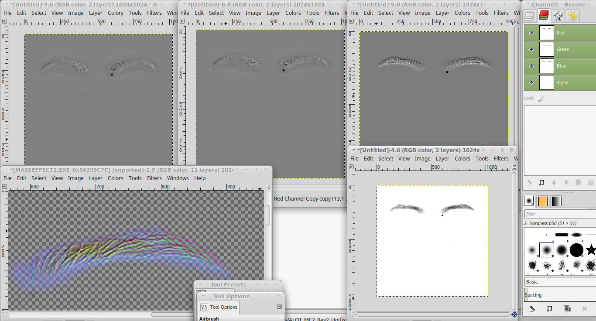
Task: Create a new brush
Action: (x=549, y=308)
